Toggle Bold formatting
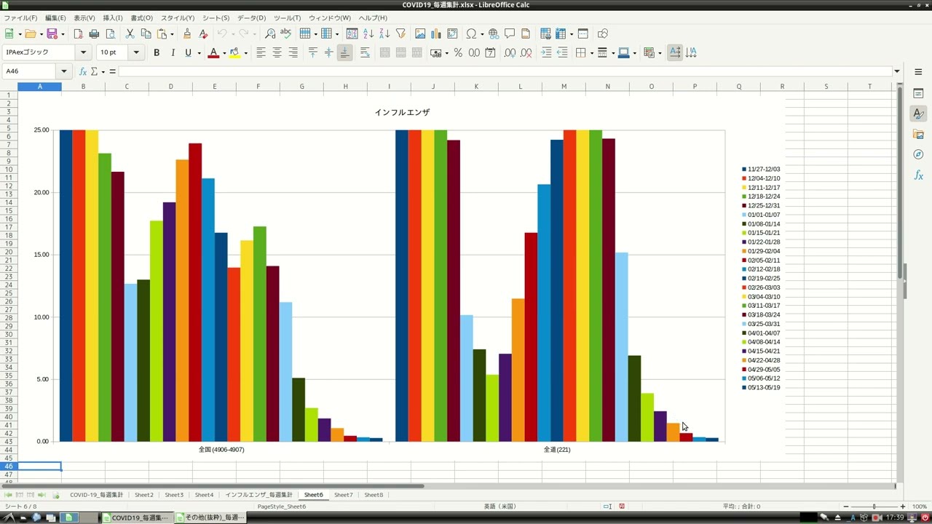This screenshot has width=932, height=524. [157, 52]
